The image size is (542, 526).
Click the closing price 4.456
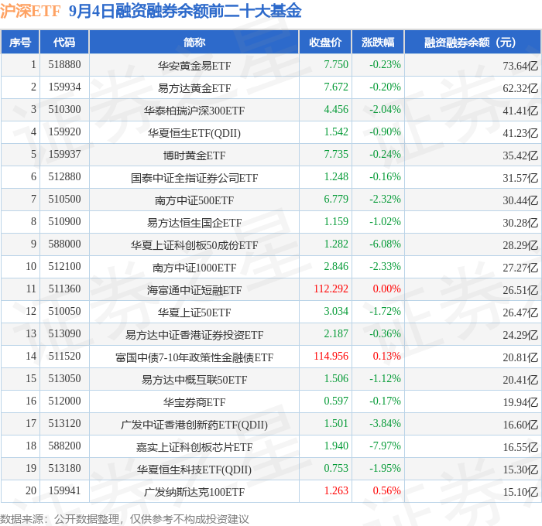pyautogui.click(x=336, y=110)
